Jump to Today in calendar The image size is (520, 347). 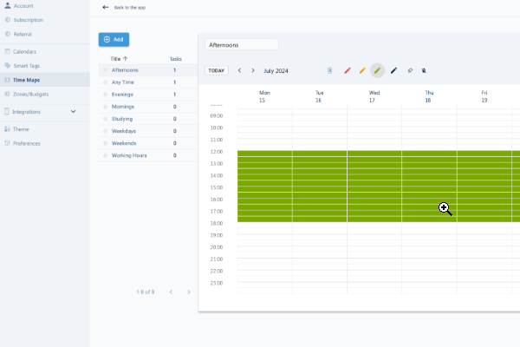point(217,70)
